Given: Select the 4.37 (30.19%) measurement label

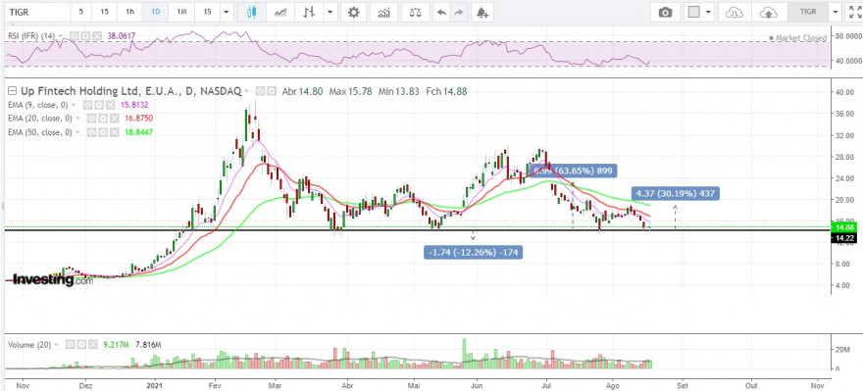Looking at the screenshot, I should click(x=676, y=194).
